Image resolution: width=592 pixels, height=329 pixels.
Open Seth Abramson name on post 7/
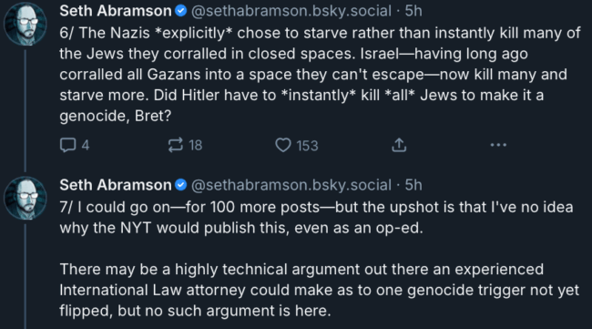point(116,185)
